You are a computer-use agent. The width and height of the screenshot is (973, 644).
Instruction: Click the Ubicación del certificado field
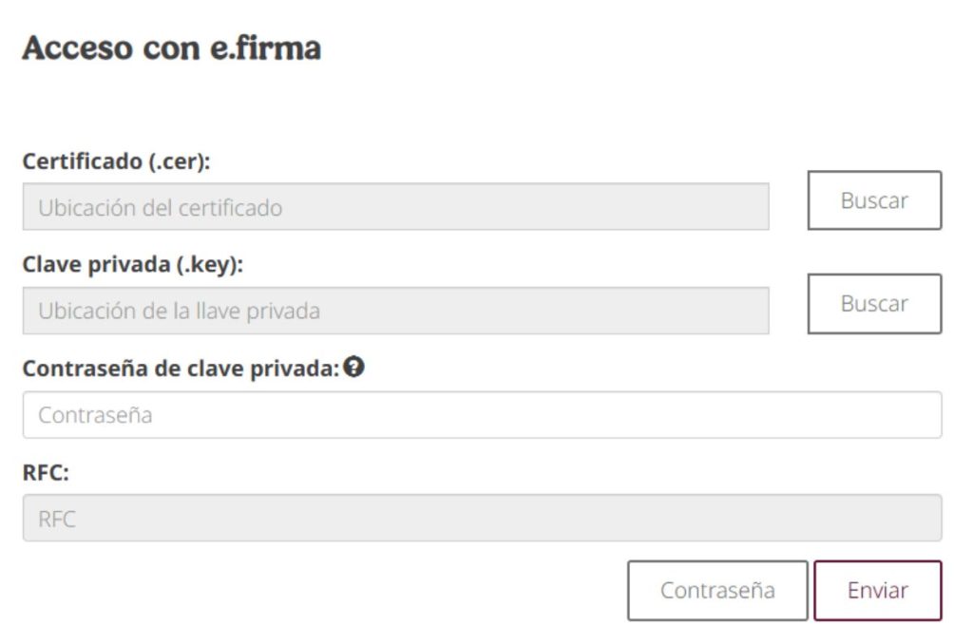395,207
